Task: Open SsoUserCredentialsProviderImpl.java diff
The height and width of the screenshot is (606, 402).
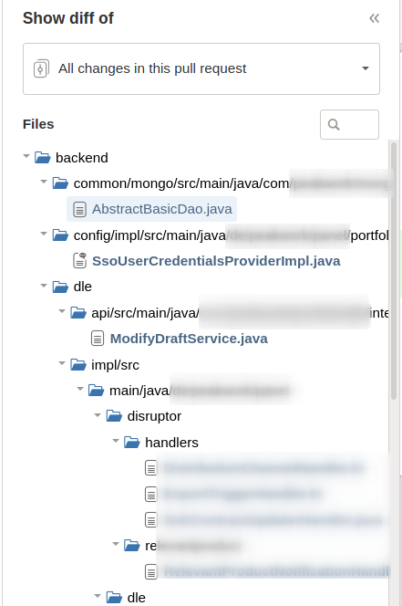Action: coord(216,261)
